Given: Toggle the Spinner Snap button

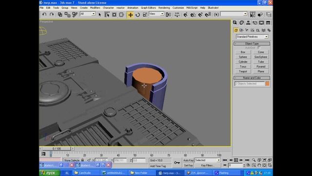Looking at the screenshot, I should (208, 15).
